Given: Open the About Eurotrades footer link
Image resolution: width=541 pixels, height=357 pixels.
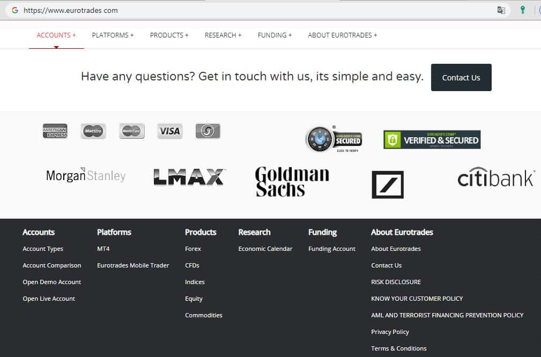Looking at the screenshot, I should coord(396,249).
